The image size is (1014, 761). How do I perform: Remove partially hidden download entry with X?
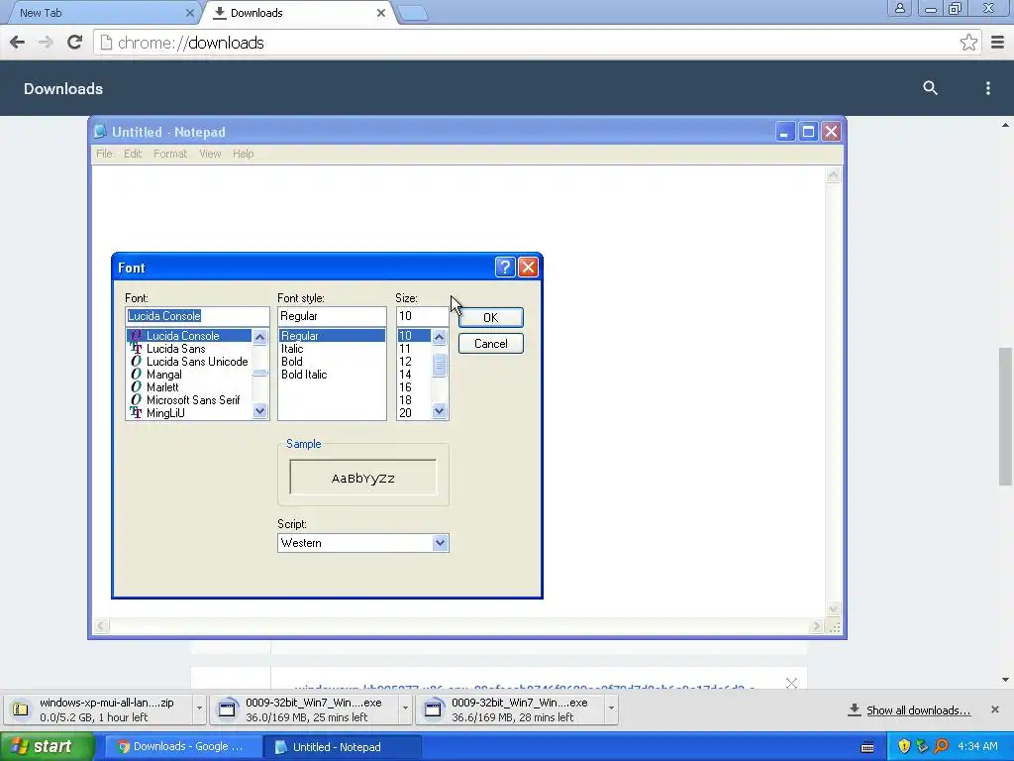[x=791, y=684]
